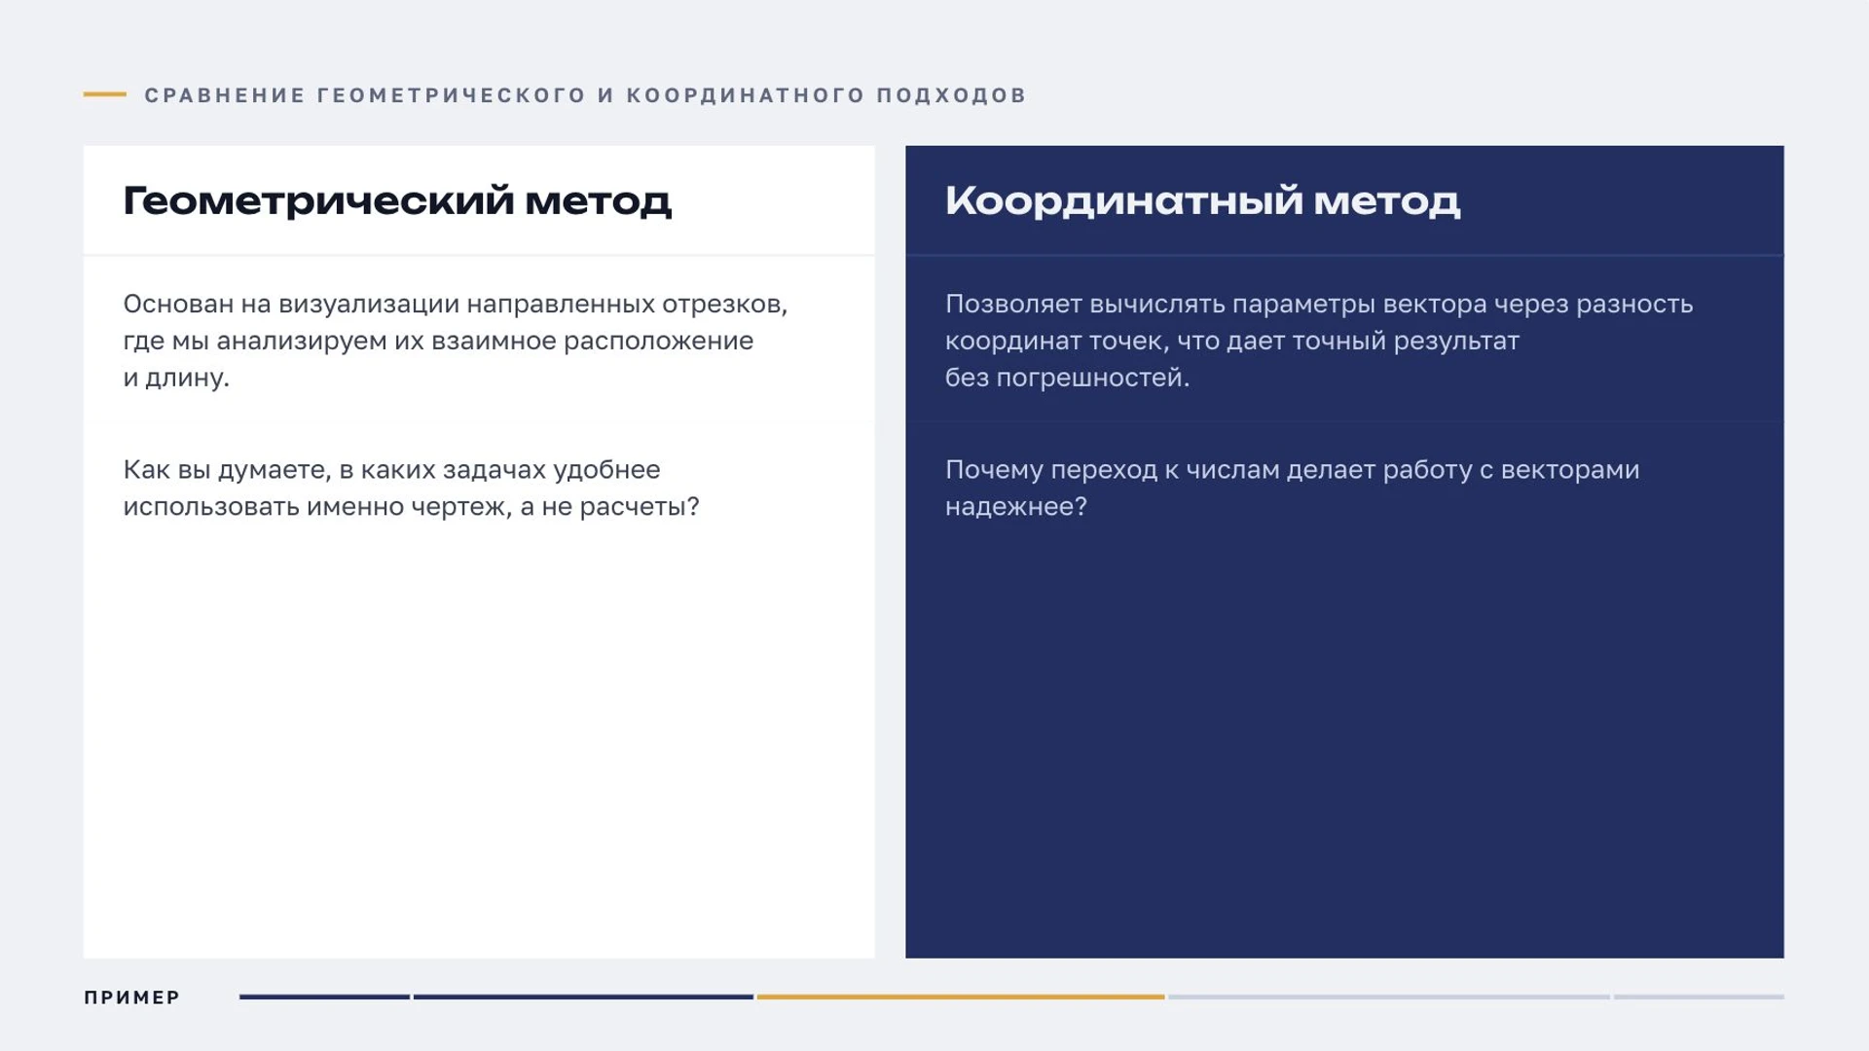Click the orange active progress segment
This screenshot has height=1051, width=1869.
tap(961, 997)
